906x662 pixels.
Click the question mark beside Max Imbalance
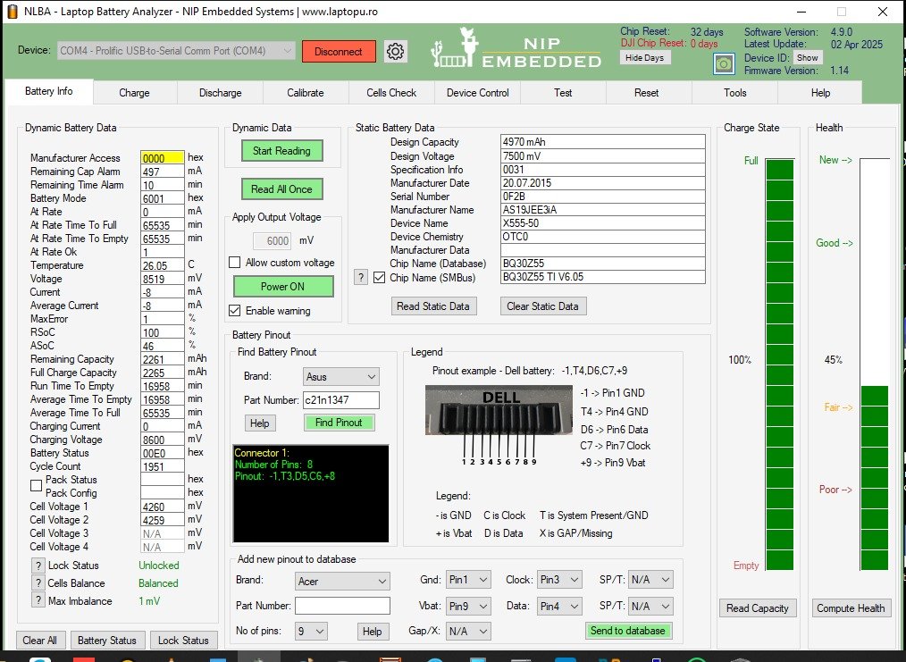point(38,601)
